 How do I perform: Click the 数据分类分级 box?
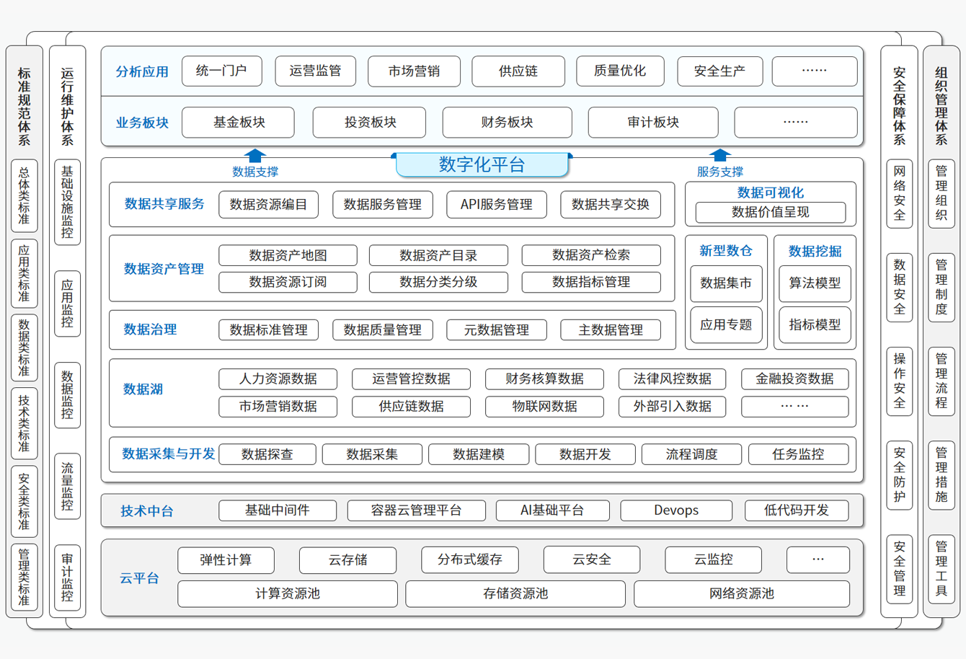click(x=438, y=282)
